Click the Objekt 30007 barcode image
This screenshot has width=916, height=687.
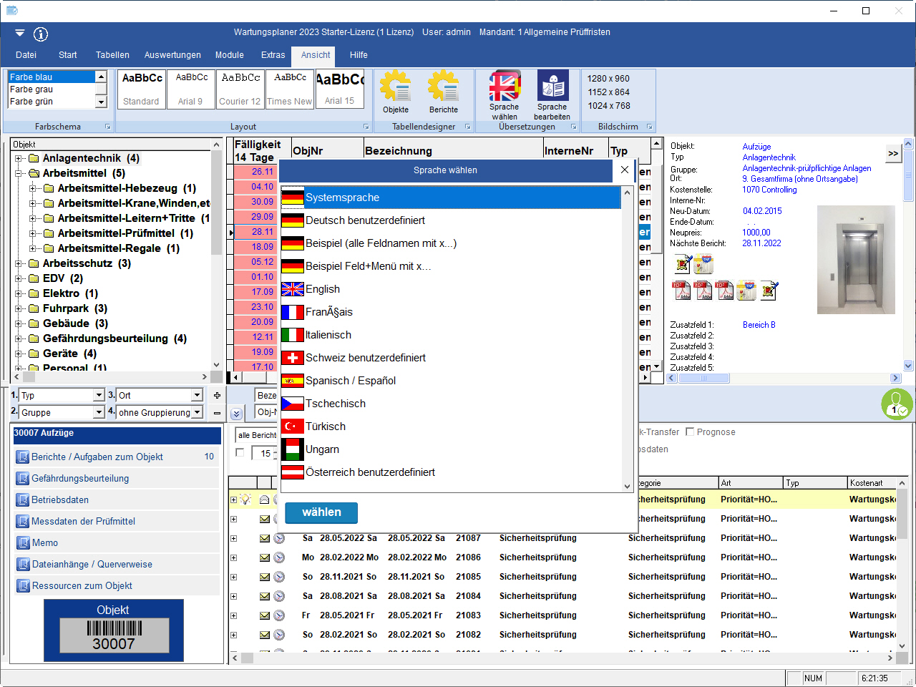point(114,630)
